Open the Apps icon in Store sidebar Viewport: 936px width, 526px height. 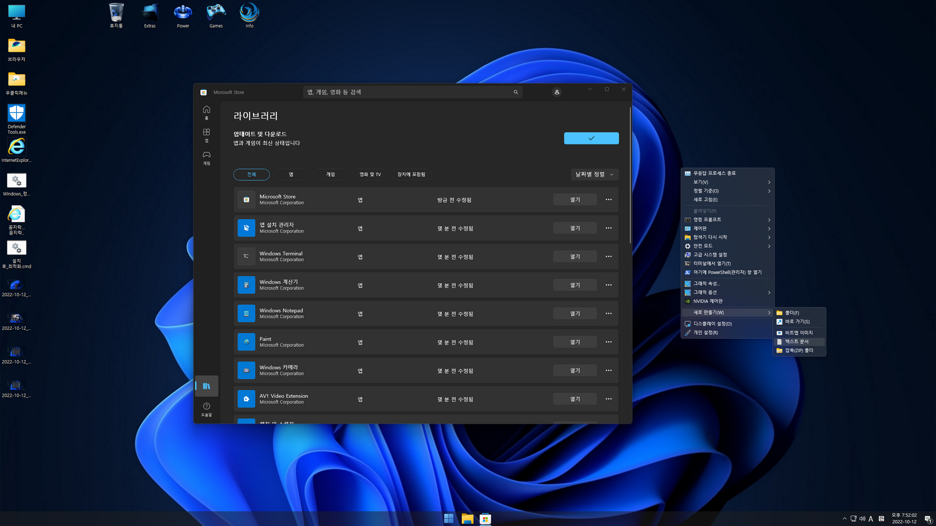point(206,135)
